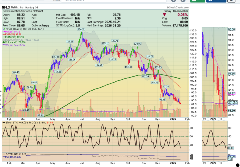Click the 109.73 price label
The height and width of the screenshot is (167, 240).
(158, 67)
